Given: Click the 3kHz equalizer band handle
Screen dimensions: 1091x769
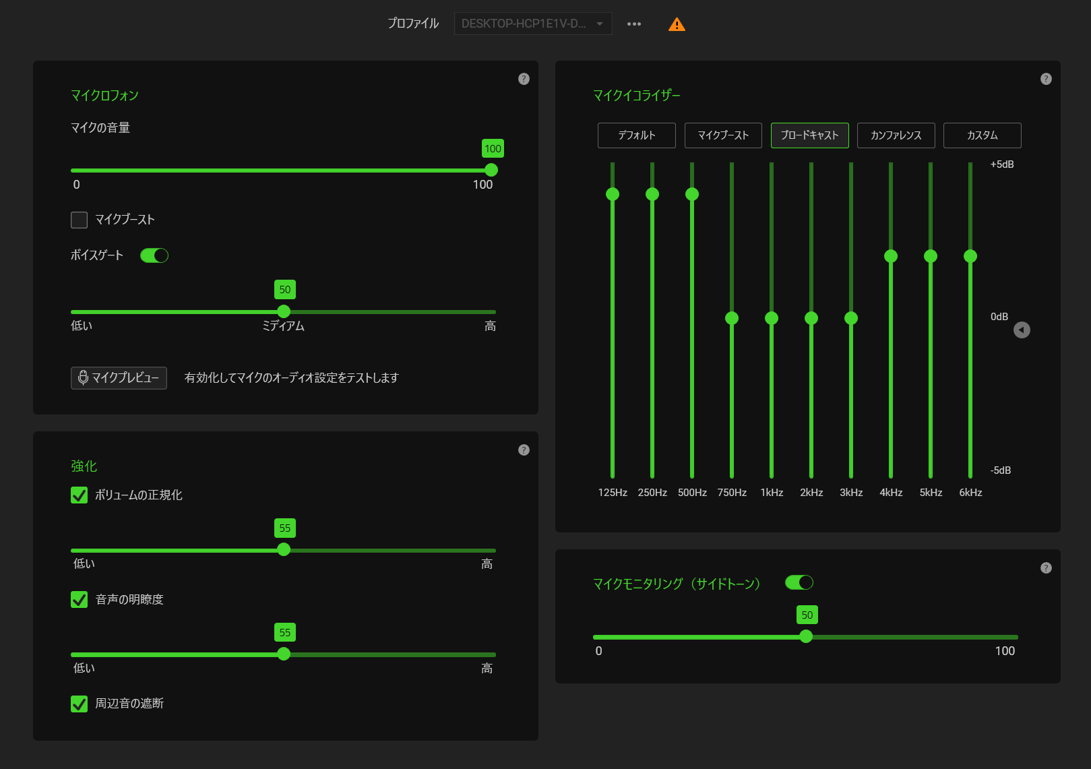Looking at the screenshot, I should pyautogui.click(x=851, y=318).
